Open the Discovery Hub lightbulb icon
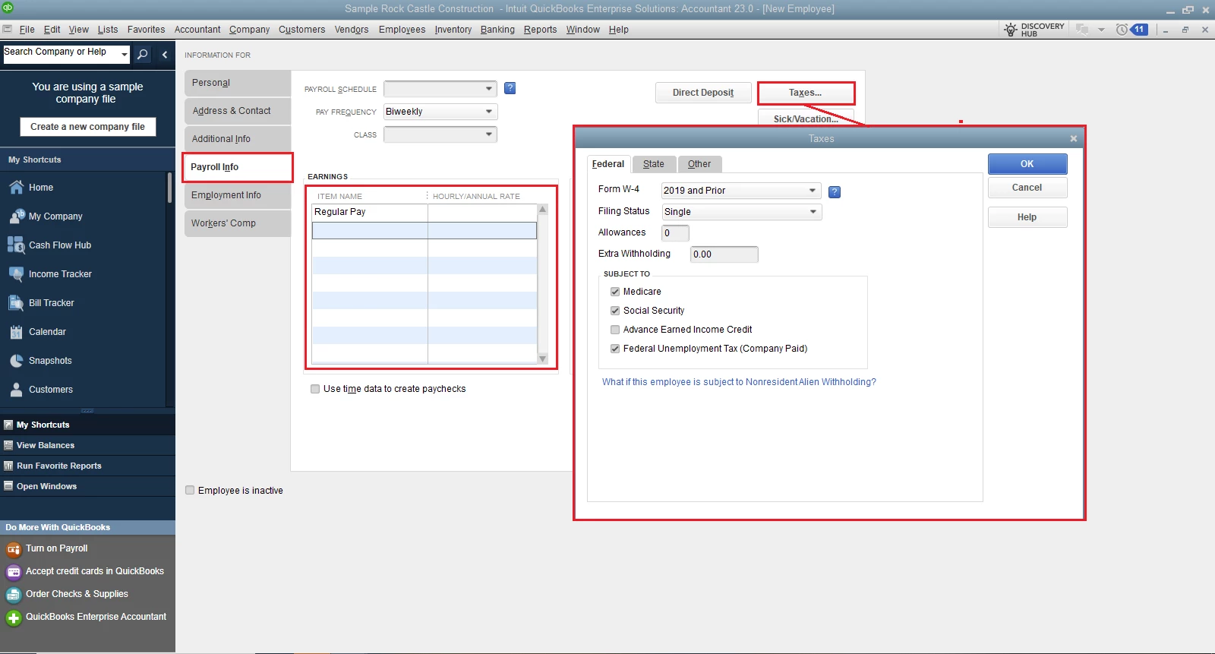Viewport: 1215px width, 654px height. (1011, 30)
